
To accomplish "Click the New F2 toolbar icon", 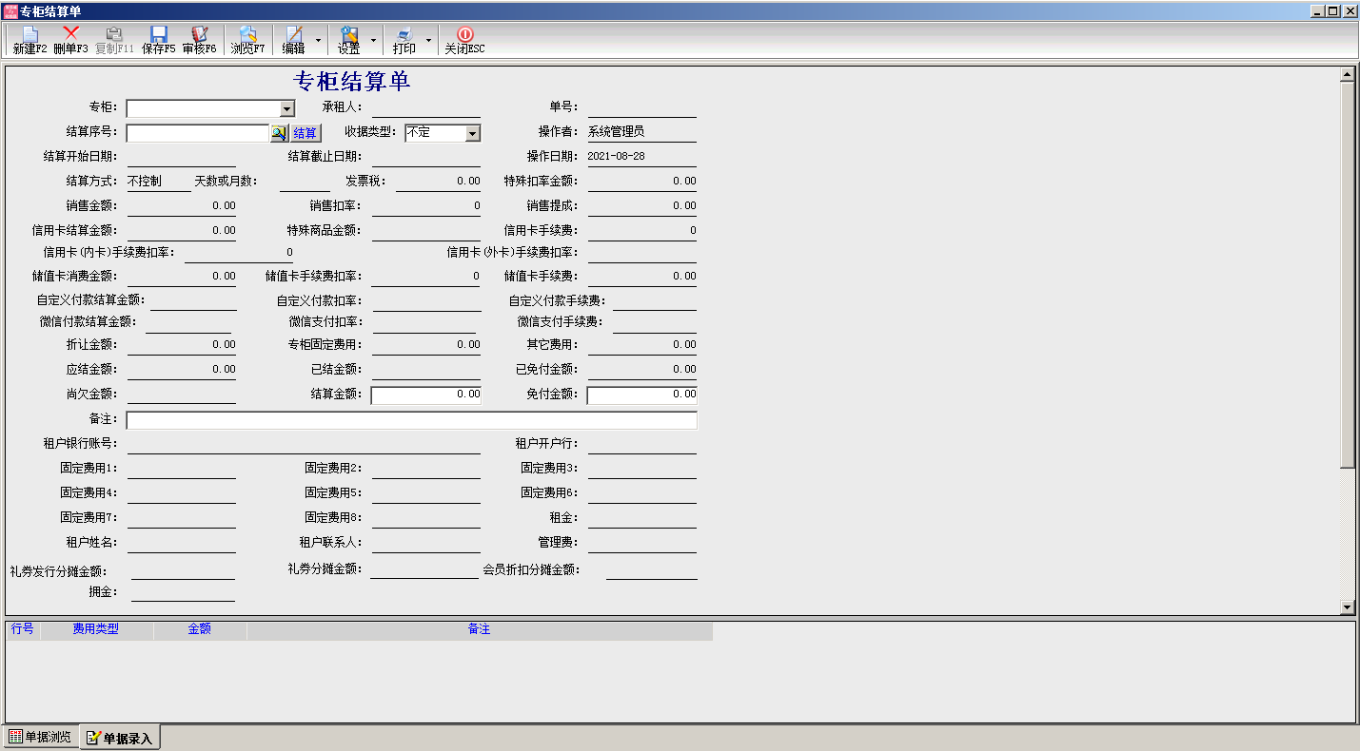I will coord(30,40).
